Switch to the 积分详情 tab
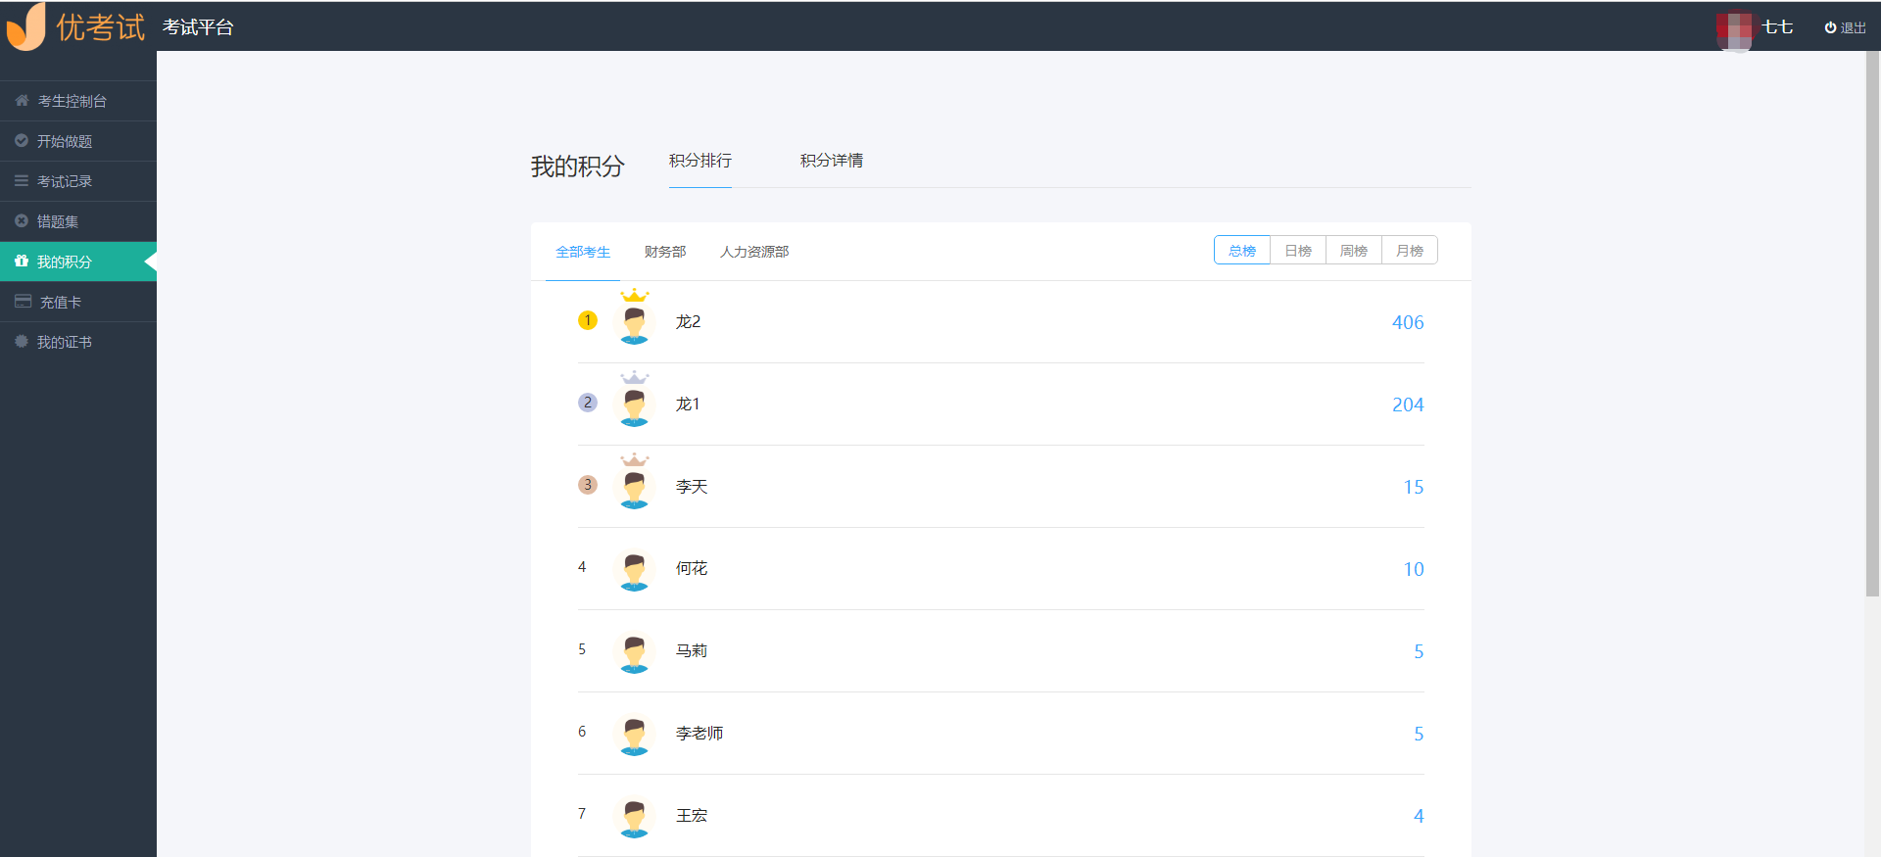The height and width of the screenshot is (857, 1881). 832,161
